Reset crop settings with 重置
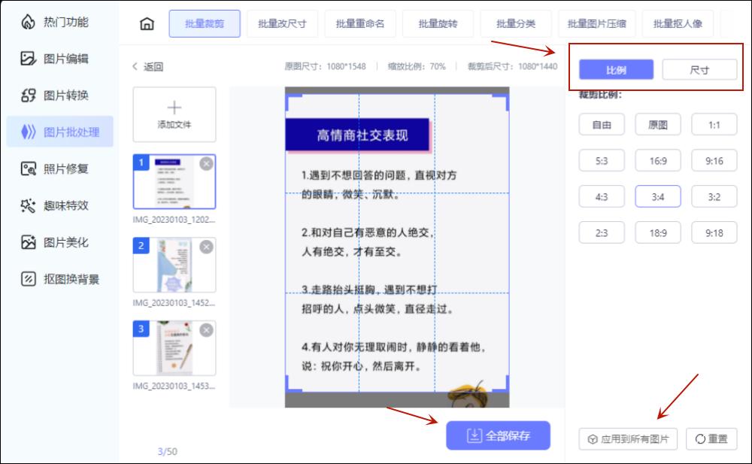 coord(712,438)
